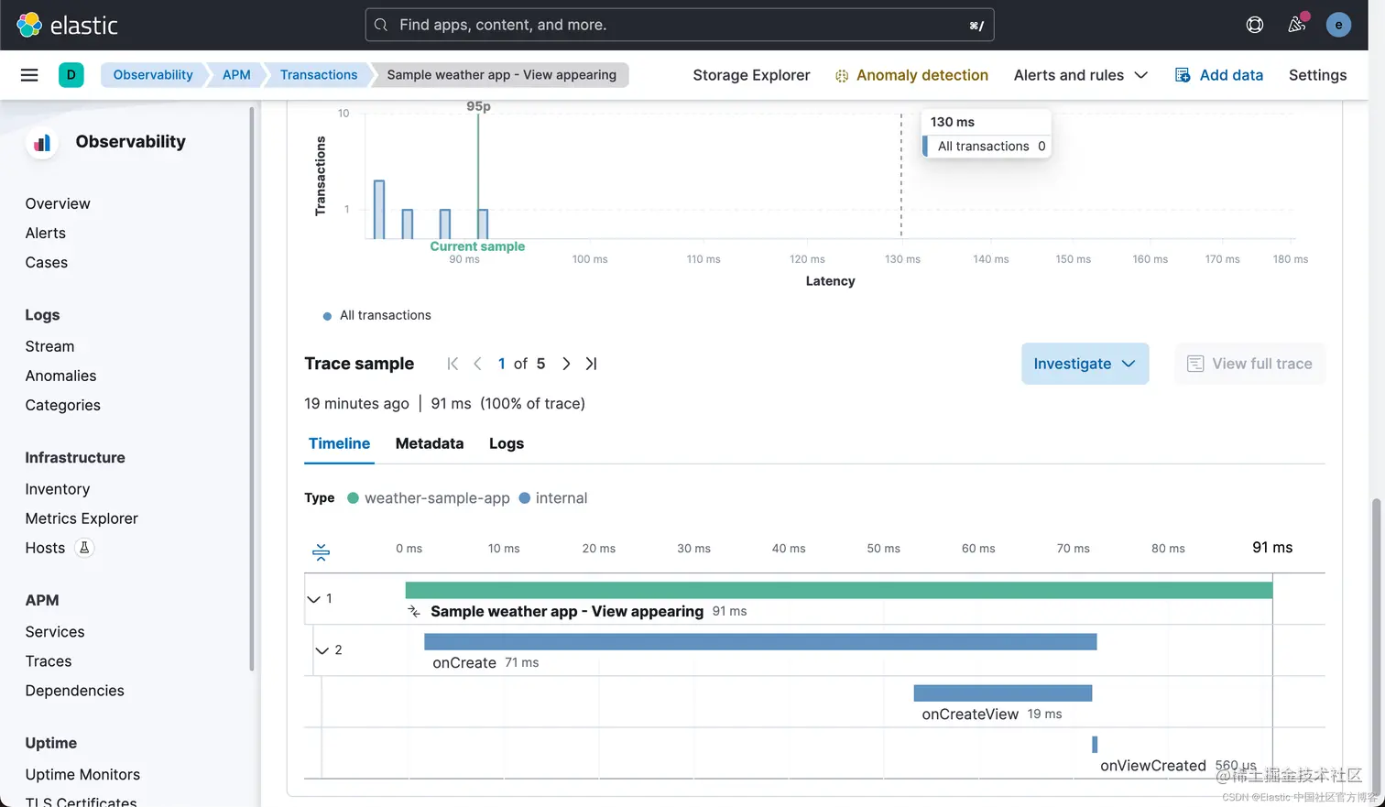1385x807 pixels.
Task: Click the leftmost tall histogram bar
Action: coord(379,210)
